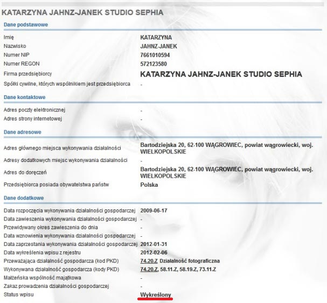The width and height of the screenshot is (327, 303).
Task: Click the Imię label
Action: (9, 38)
